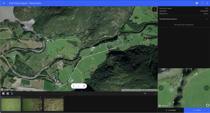Screen dimensions: 210x113
Task: Open the Improve this map link
Action: [146, 90]
